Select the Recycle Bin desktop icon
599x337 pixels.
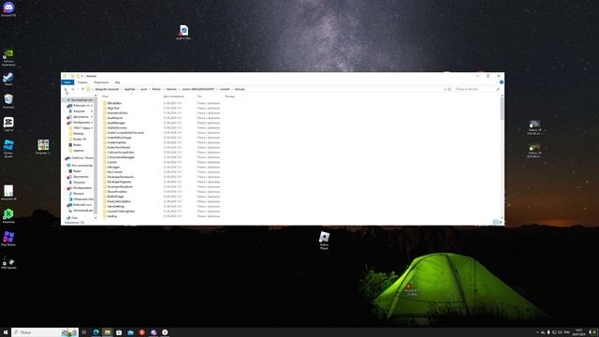(x=8, y=101)
